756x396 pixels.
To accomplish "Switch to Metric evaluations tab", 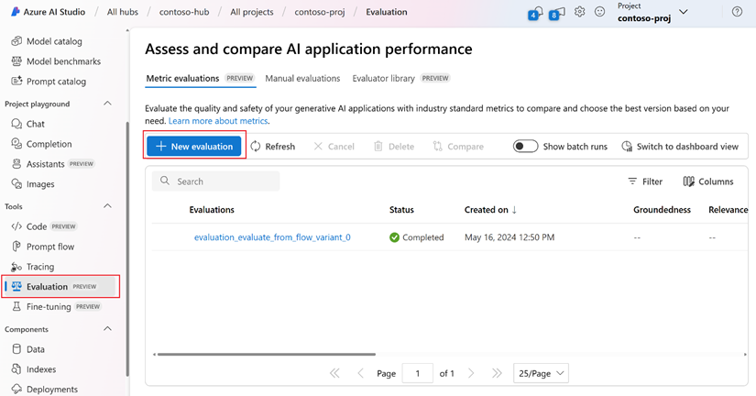I will pyautogui.click(x=200, y=78).
